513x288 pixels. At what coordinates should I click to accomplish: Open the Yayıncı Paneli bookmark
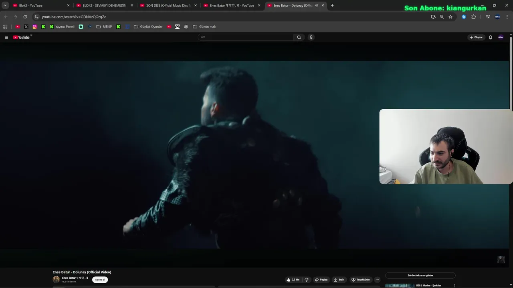click(x=62, y=27)
